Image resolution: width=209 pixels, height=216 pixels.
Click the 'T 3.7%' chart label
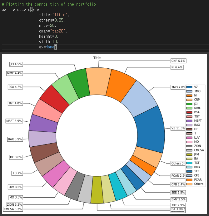click(17, 173)
